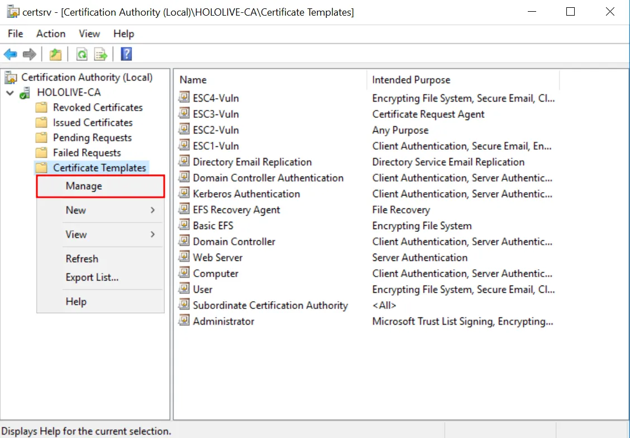Click the Web Server template icon
630x438 pixels.
click(184, 257)
